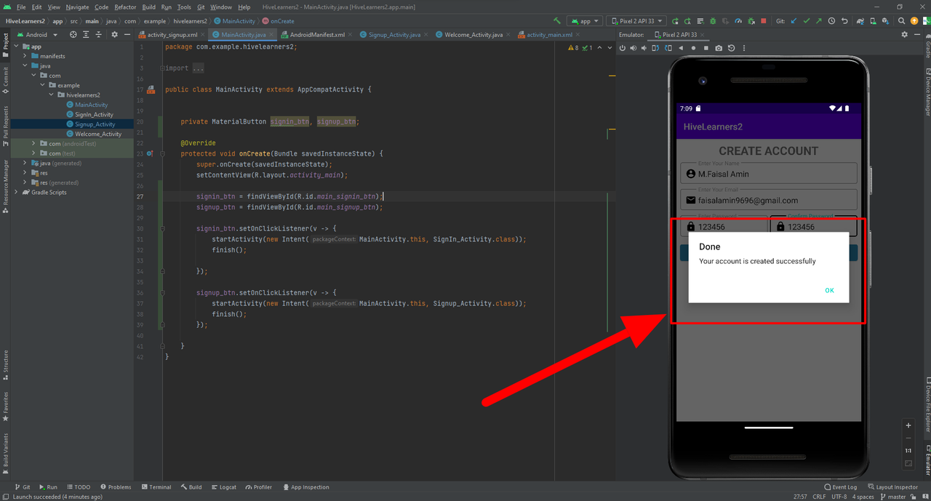Select Welcome_Activity in project tree
Screen dimensions: 931x501
(x=98, y=134)
